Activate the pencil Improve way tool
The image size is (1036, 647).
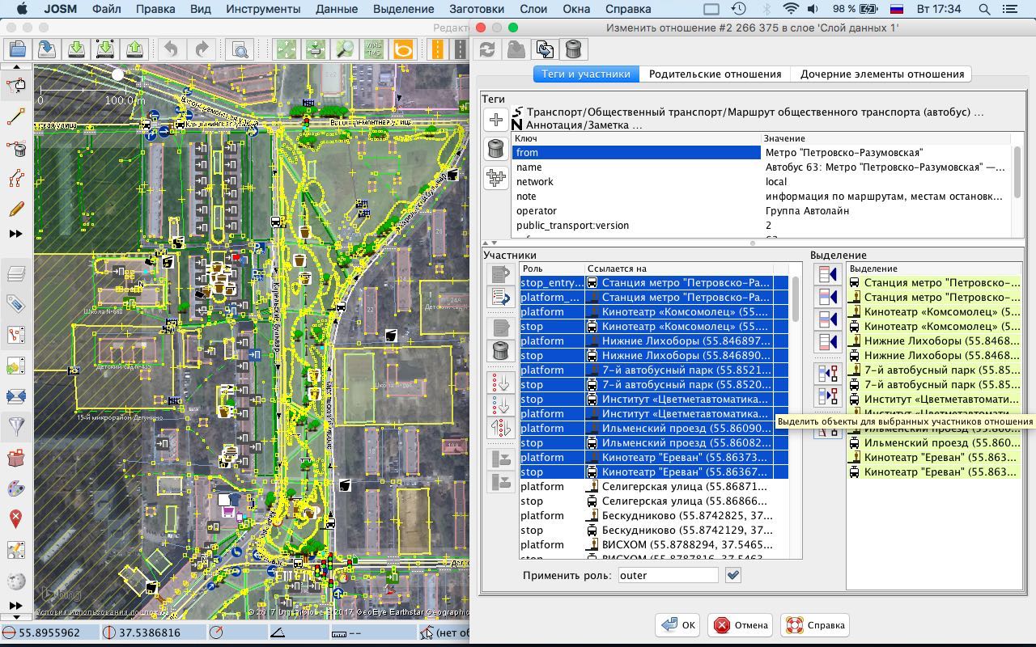coord(16,209)
